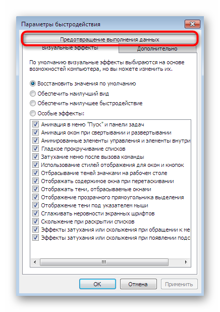Click the horizontal scrollbar right arrow
Screen dimensions: 220x312
[x=186, y=262]
